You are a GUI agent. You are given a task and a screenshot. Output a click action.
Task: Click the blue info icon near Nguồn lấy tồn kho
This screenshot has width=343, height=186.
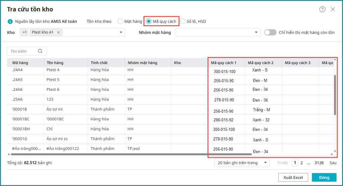10,21
